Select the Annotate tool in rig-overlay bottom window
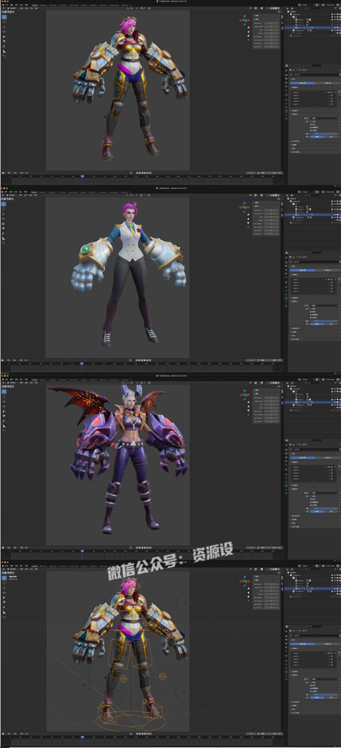Viewport: 341px width, 748px height. [x=4, y=607]
